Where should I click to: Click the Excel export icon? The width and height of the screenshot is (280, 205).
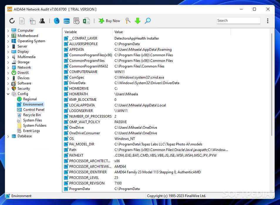86,21
